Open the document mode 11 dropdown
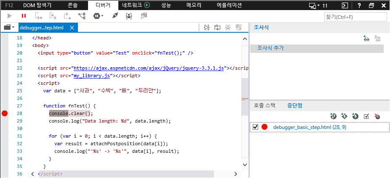The image size is (390, 178). click(318, 5)
